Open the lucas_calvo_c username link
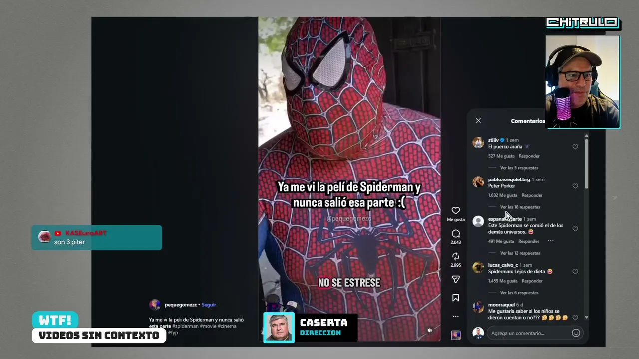The width and height of the screenshot is (639, 359). [503, 265]
